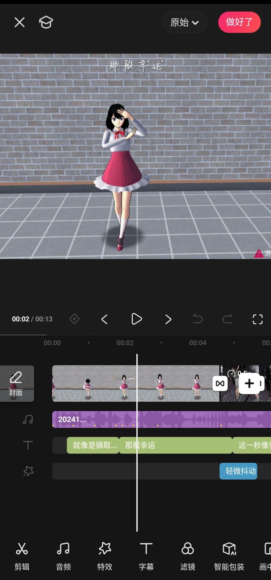This screenshot has height=580, width=271.
Task: Jump to next frame arrow
Action: click(168, 319)
